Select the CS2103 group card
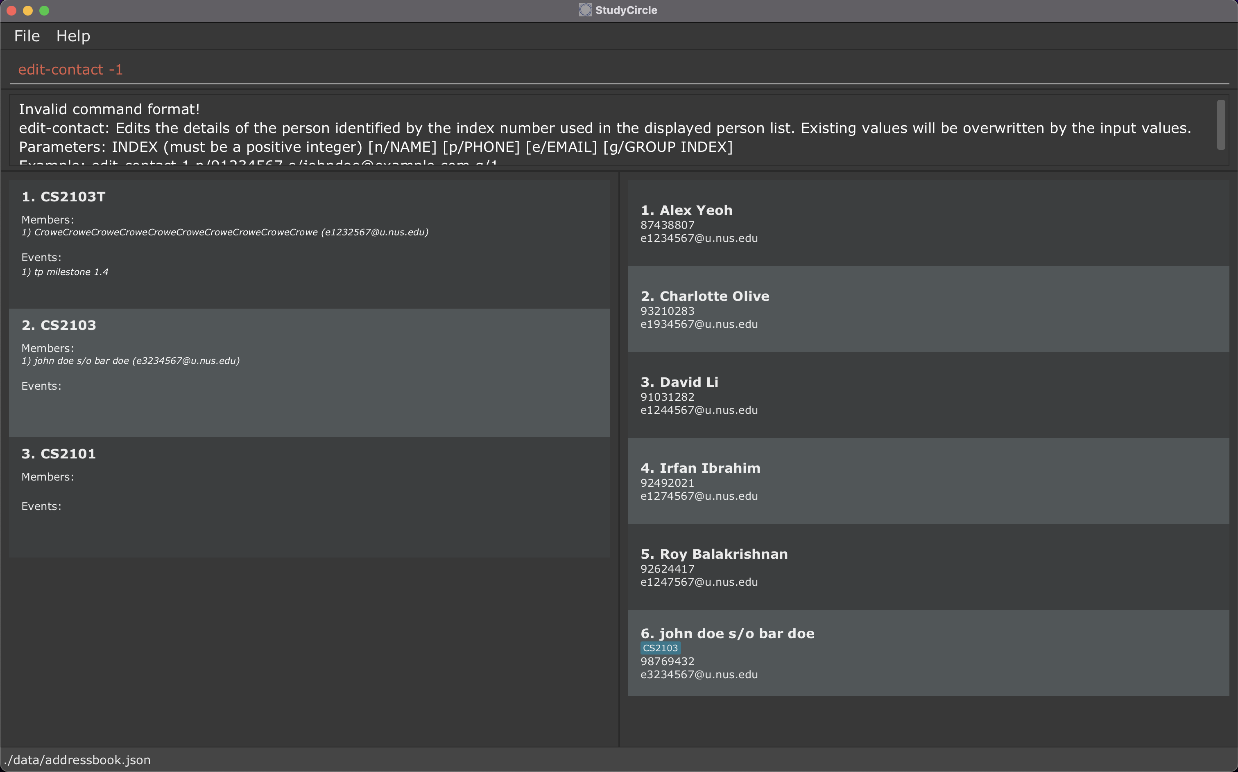The height and width of the screenshot is (772, 1238). (x=309, y=372)
